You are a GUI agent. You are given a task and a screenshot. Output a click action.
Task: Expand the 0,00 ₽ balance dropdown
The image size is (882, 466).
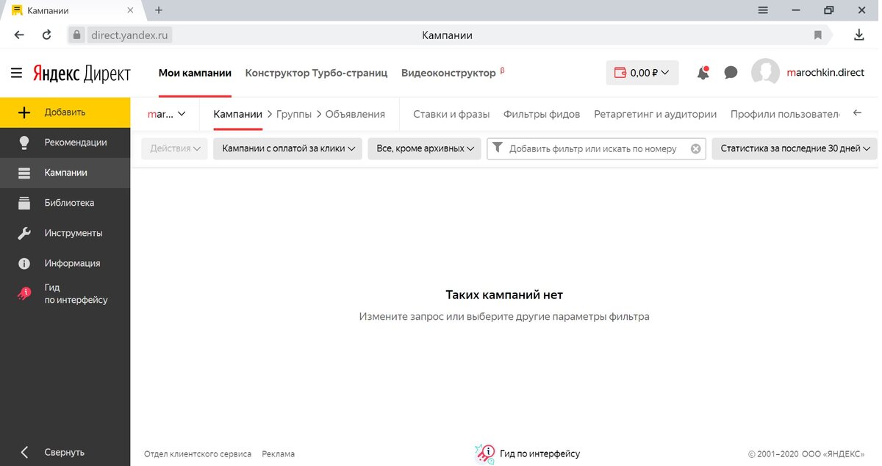[642, 72]
